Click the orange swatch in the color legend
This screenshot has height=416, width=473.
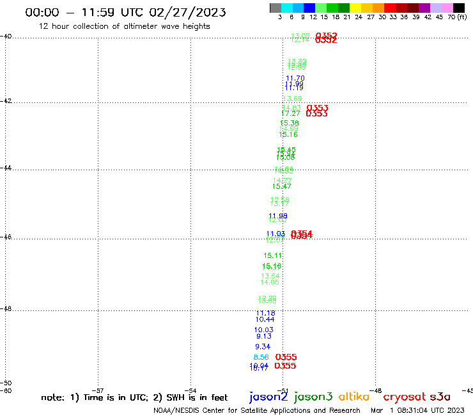pos(378,8)
